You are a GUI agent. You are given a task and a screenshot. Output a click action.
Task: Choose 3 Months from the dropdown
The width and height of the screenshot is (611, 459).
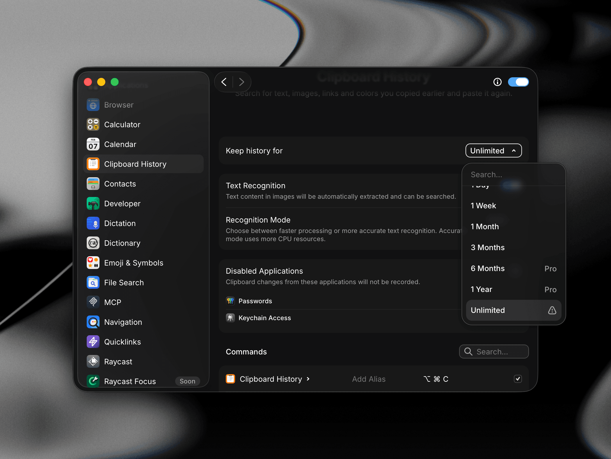click(x=514, y=248)
